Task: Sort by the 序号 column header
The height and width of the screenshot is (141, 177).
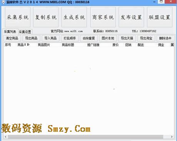Action: tap(8, 45)
